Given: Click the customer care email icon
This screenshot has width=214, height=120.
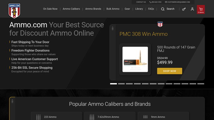Looking at the screenshot, I should coord(166,2).
